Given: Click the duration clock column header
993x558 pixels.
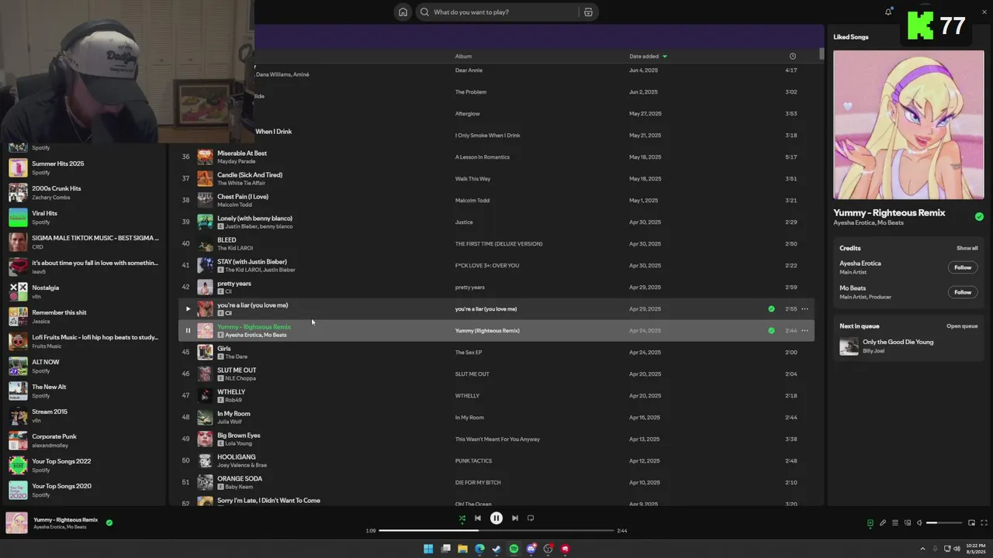Looking at the screenshot, I should tap(792, 56).
